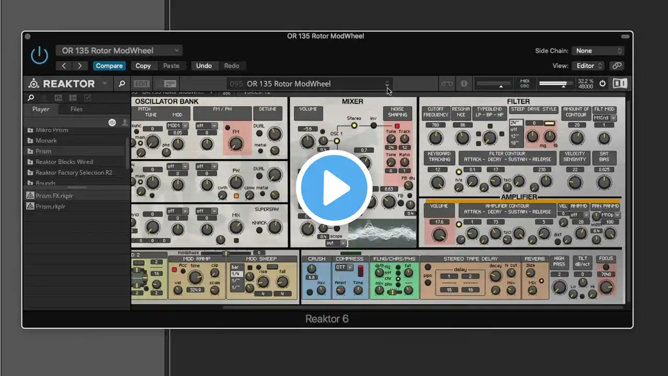Select the 1/4 Mod Sweep rate option
The height and width of the screenshot is (376, 668).
236,274
